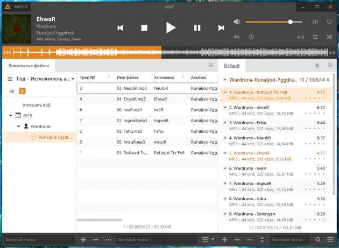339x248 pixels.
Task: Open the Трек № column filter dropdown
Action: point(109,77)
